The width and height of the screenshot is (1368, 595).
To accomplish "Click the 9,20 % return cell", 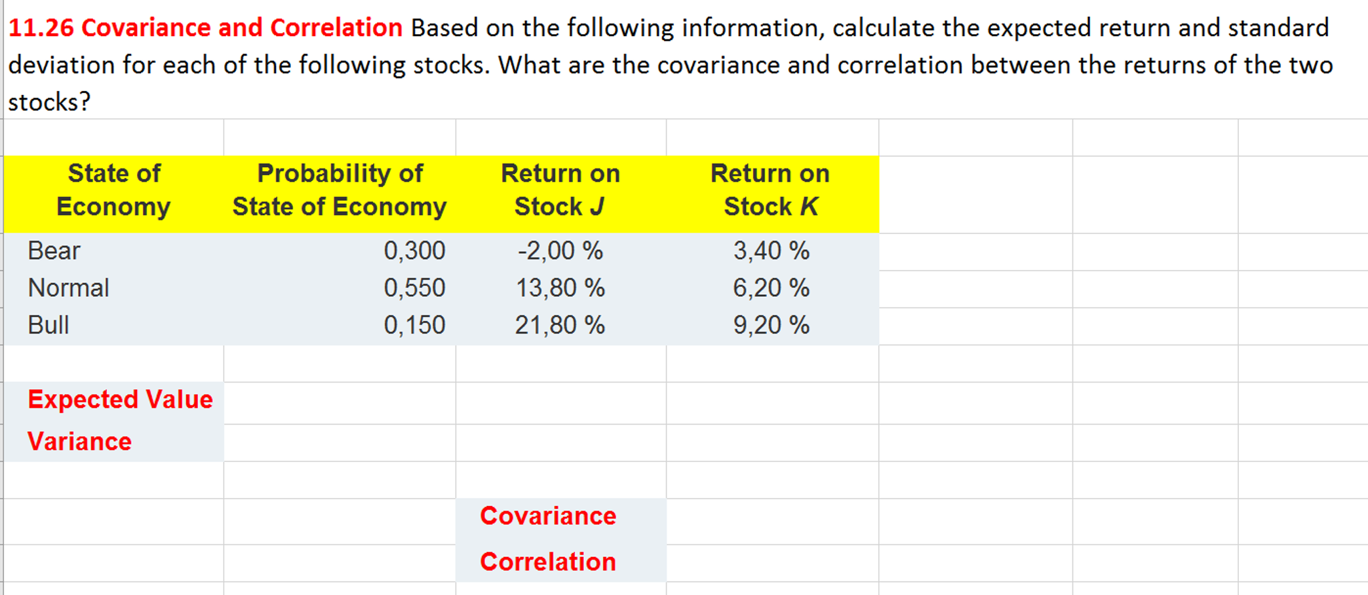I will (772, 326).
